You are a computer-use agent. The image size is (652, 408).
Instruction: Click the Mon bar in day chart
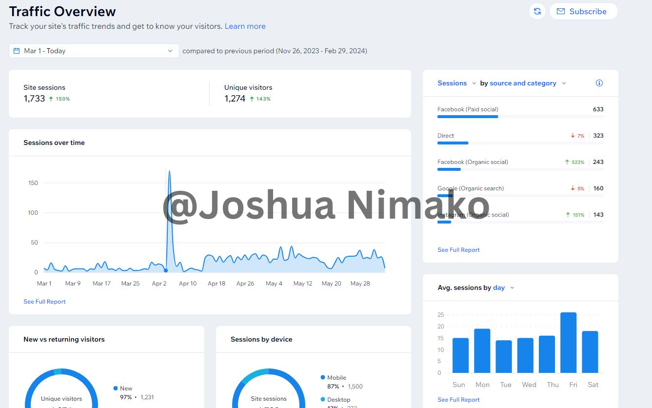(482, 351)
